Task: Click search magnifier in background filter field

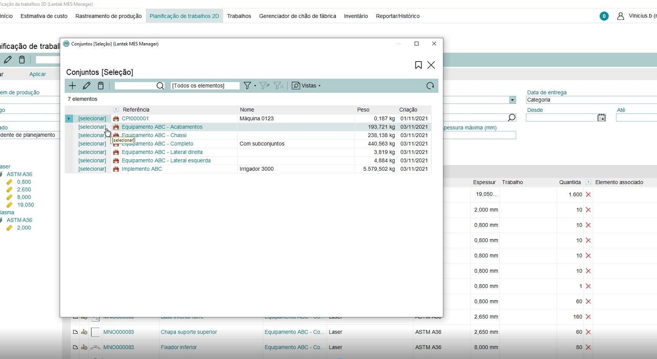Action: click(512, 117)
